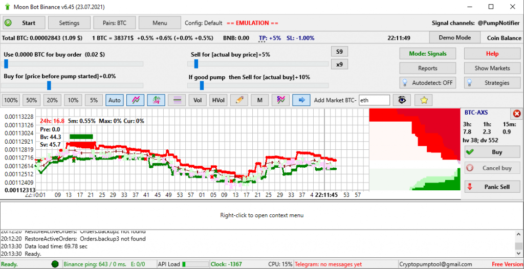Click the right-click context menu area
Screen dimensions: 524x269
[x=261, y=215]
